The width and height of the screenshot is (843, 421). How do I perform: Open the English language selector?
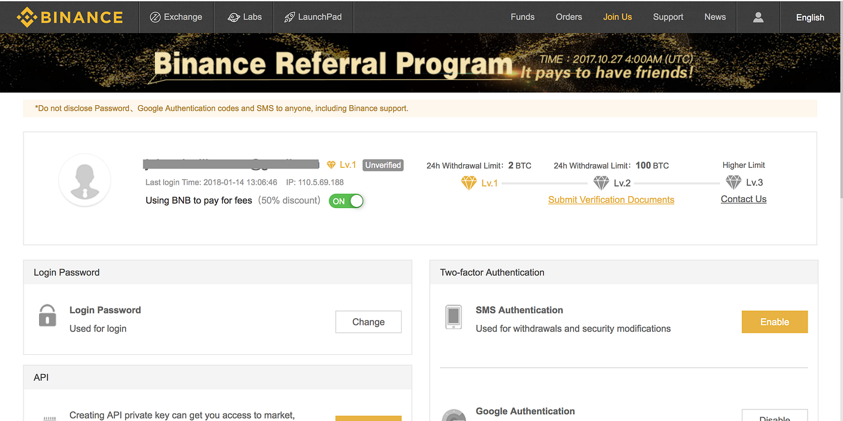click(810, 17)
